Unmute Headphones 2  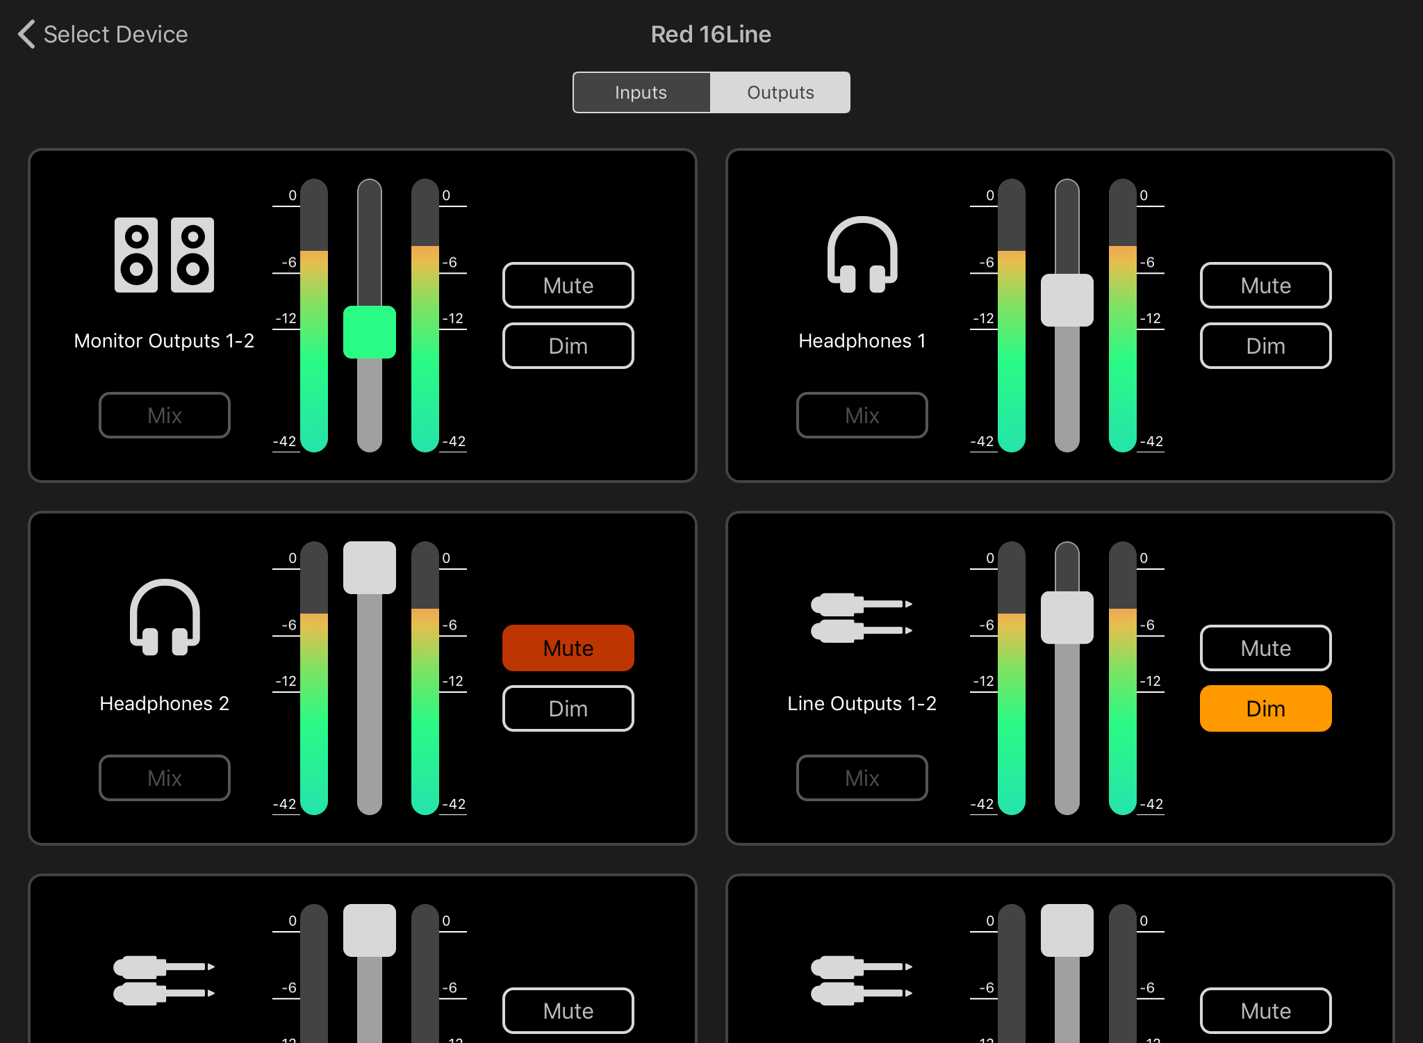click(568, 648)
